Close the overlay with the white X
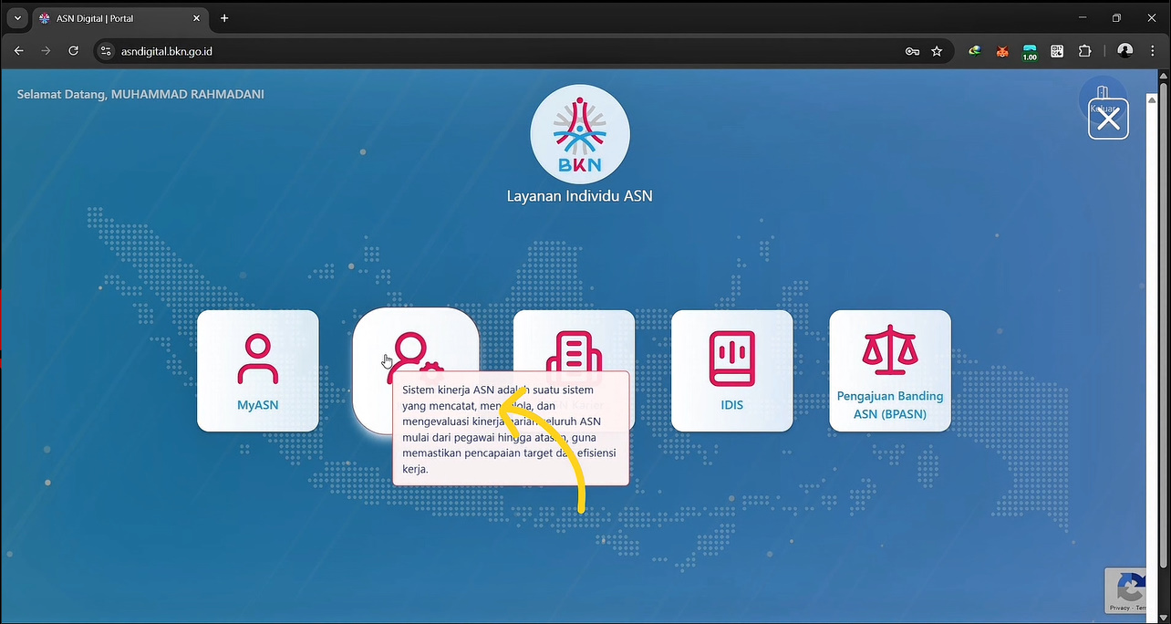 coord(1108,120)
